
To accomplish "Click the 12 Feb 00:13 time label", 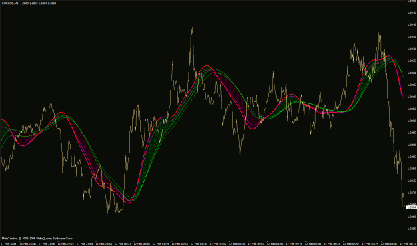I will point(122,243).
